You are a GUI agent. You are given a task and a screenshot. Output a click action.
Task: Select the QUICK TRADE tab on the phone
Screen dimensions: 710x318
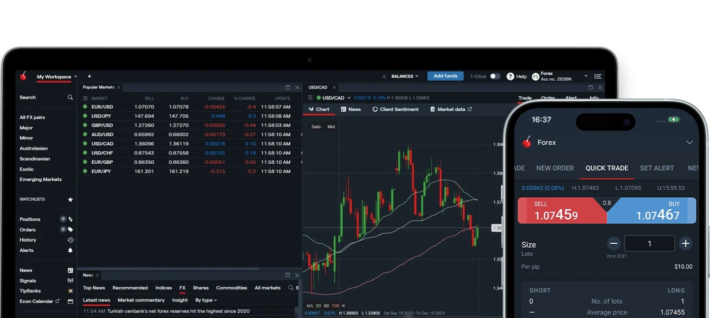tap(607, 168)
